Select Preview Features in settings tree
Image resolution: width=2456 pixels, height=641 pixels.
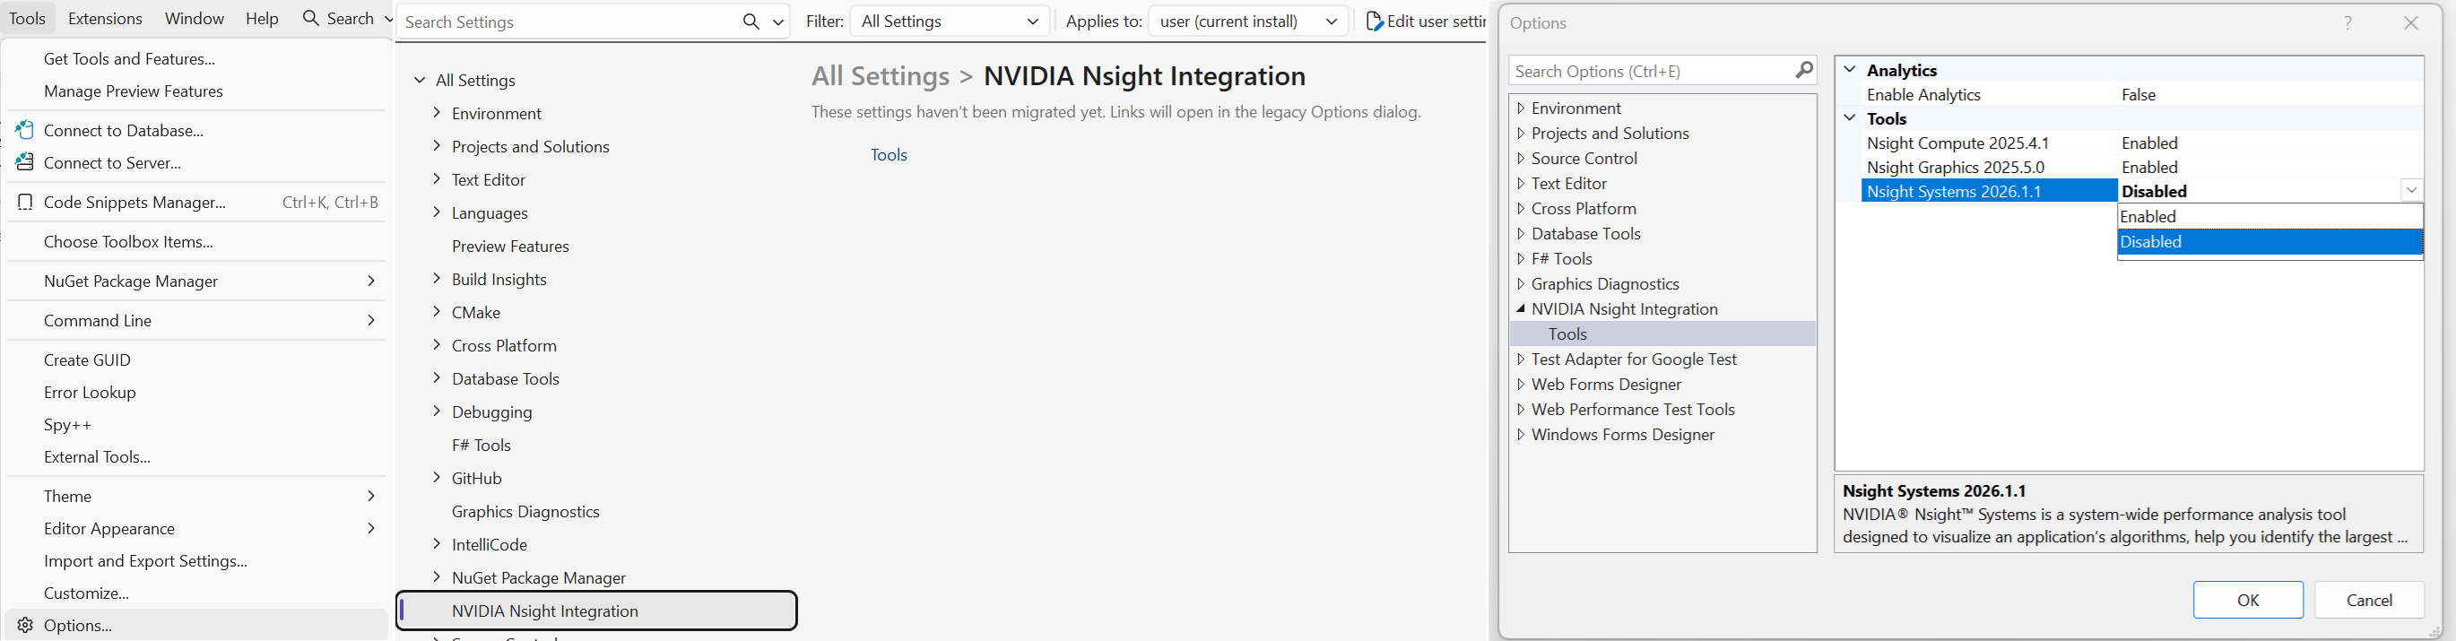tap(510, 247)
